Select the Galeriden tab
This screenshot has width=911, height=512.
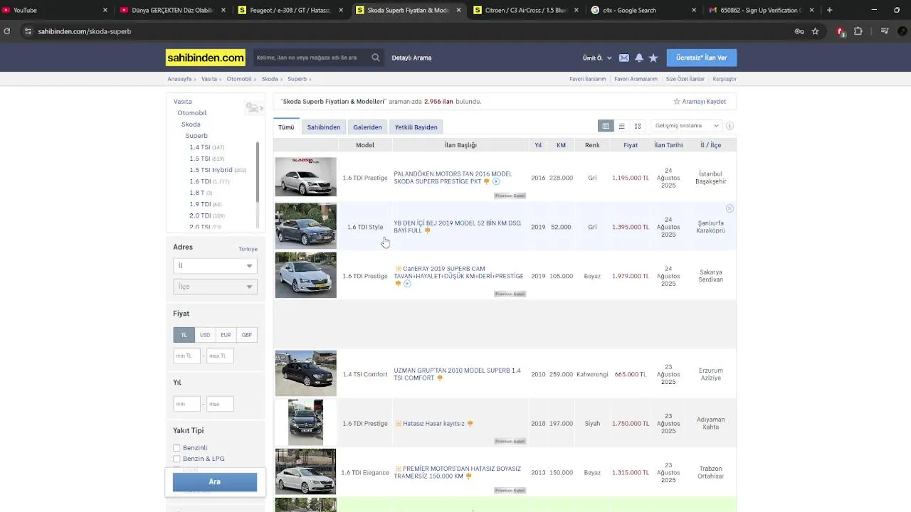coord(367,127)
